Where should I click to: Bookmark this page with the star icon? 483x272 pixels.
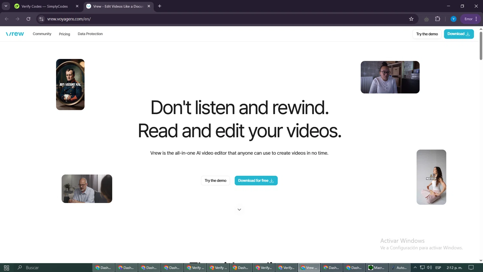(x=411, y=19)
